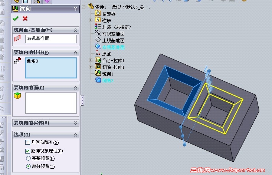Click the red mirror plane selection icon
272x175 pixels.
pos(17,38)
